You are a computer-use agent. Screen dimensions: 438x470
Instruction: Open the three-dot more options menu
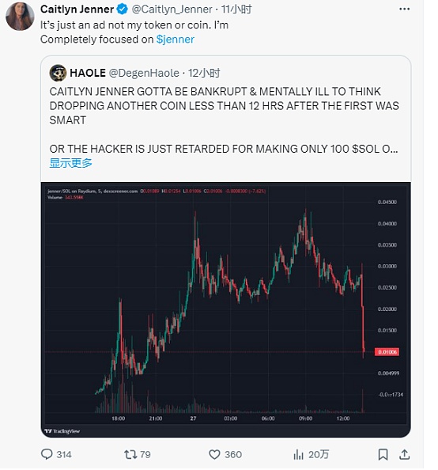(405, 9)
